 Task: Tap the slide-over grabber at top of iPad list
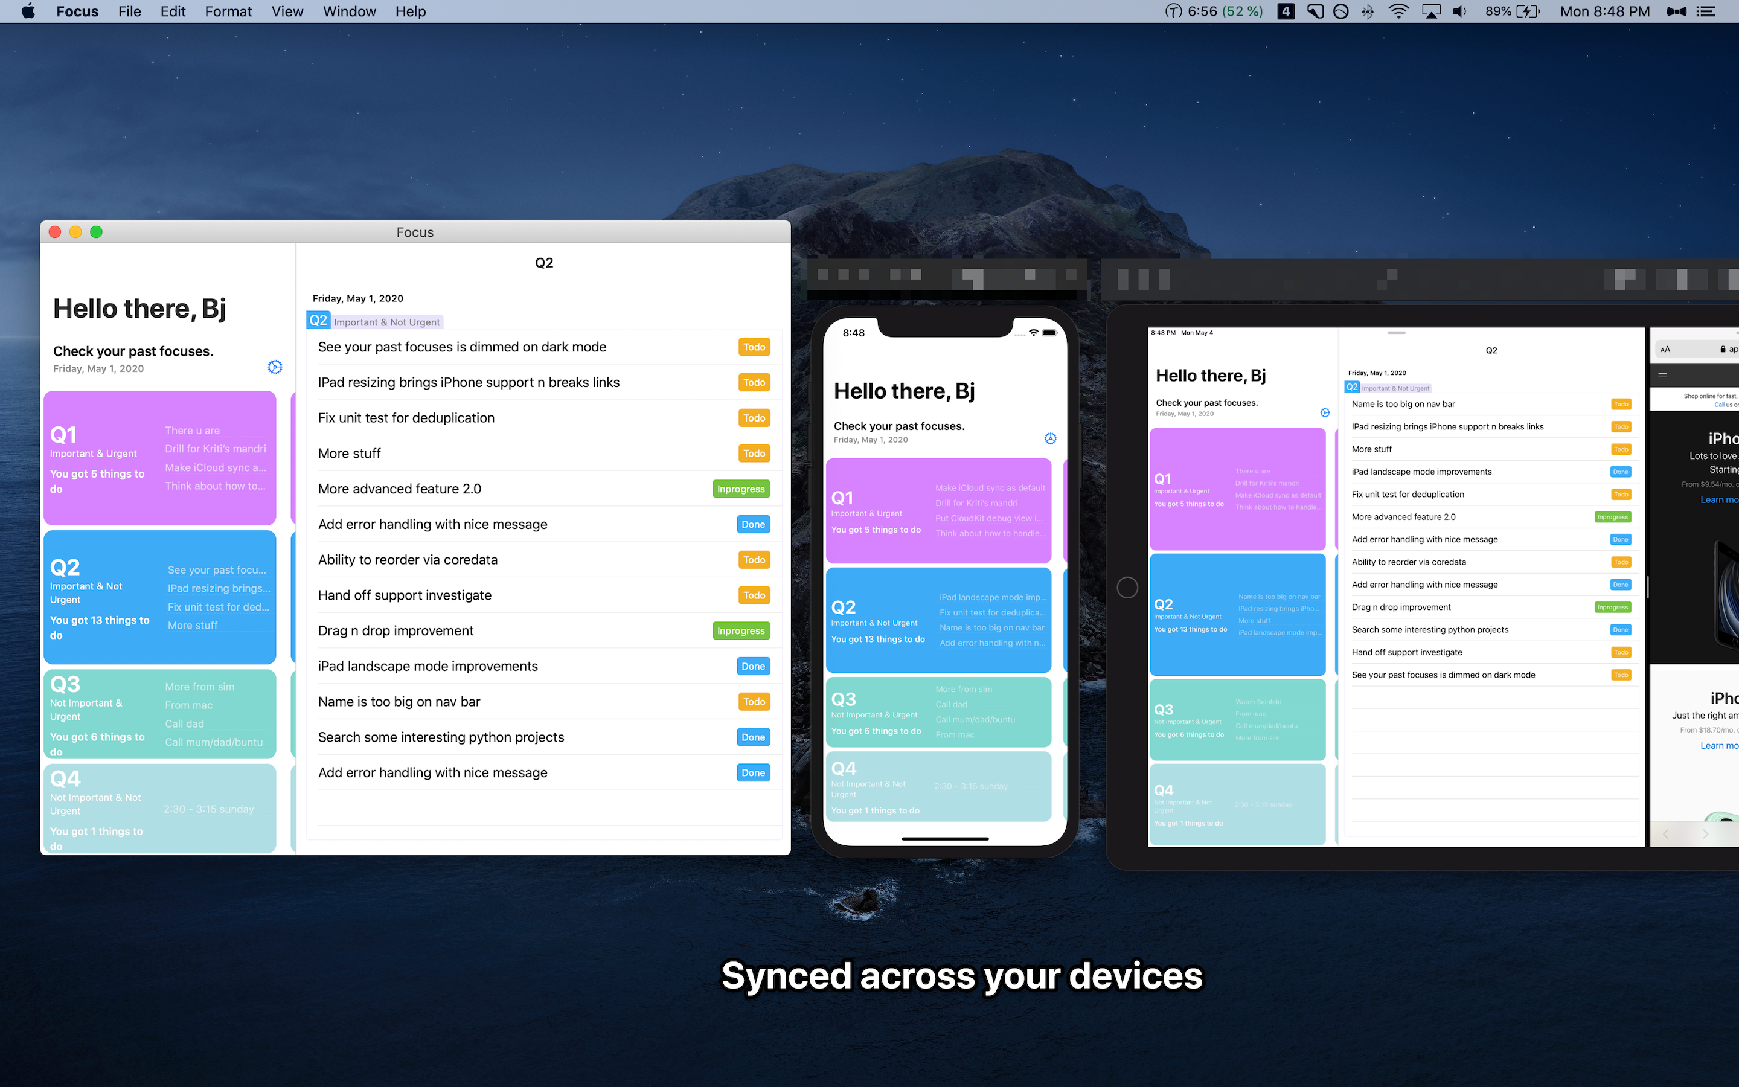(x=1396, y=333)
